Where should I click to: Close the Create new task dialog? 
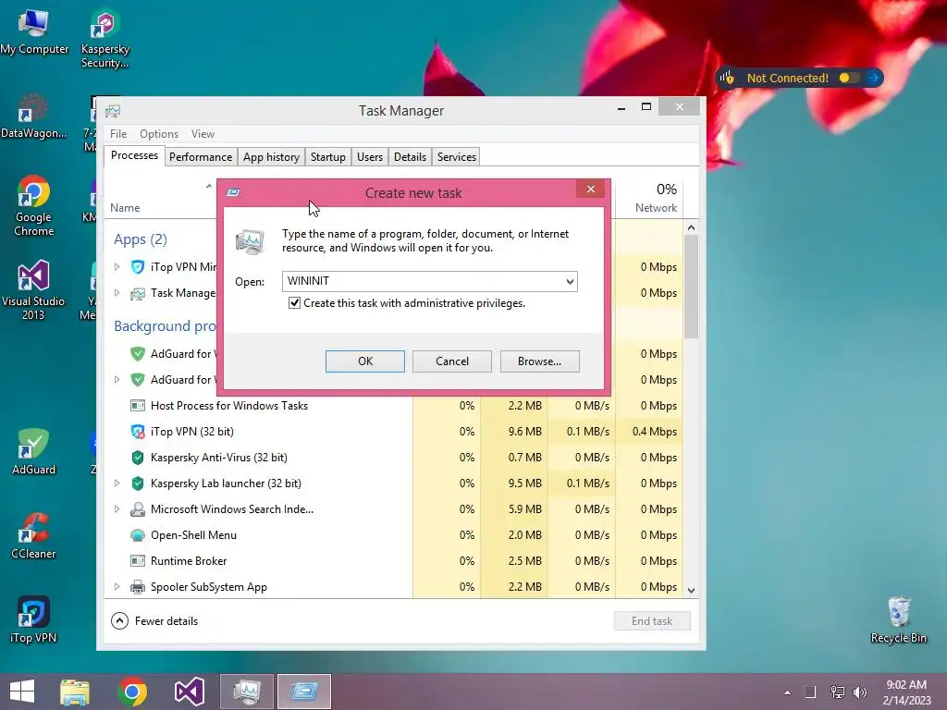[591, 189]
